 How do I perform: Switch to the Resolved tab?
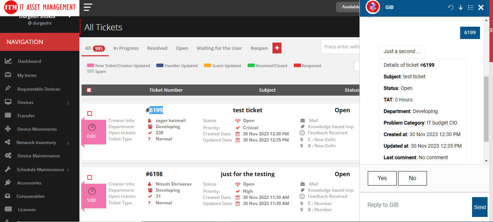(157, 48)
